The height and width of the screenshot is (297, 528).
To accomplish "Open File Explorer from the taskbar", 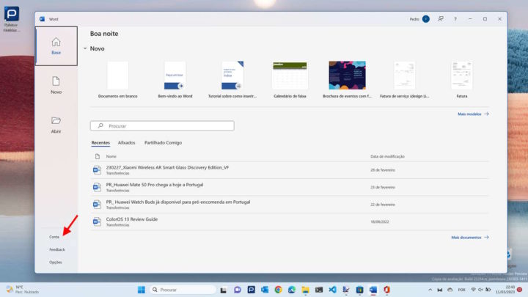I will pos(305,290).
